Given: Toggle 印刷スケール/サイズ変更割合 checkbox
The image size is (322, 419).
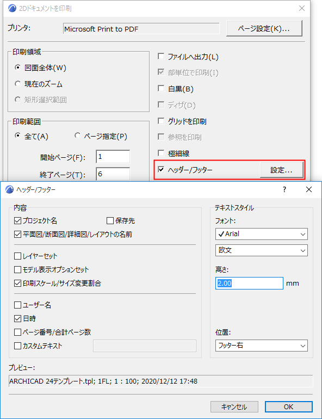Looking at the screenshot, I should click(x=17, y=284).
